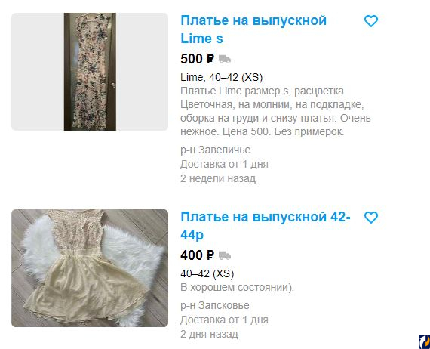This screenshot has height=349, width=430.
Task: Click 'Доставка от 1 дня' under Завеличье
Action: 224,164
